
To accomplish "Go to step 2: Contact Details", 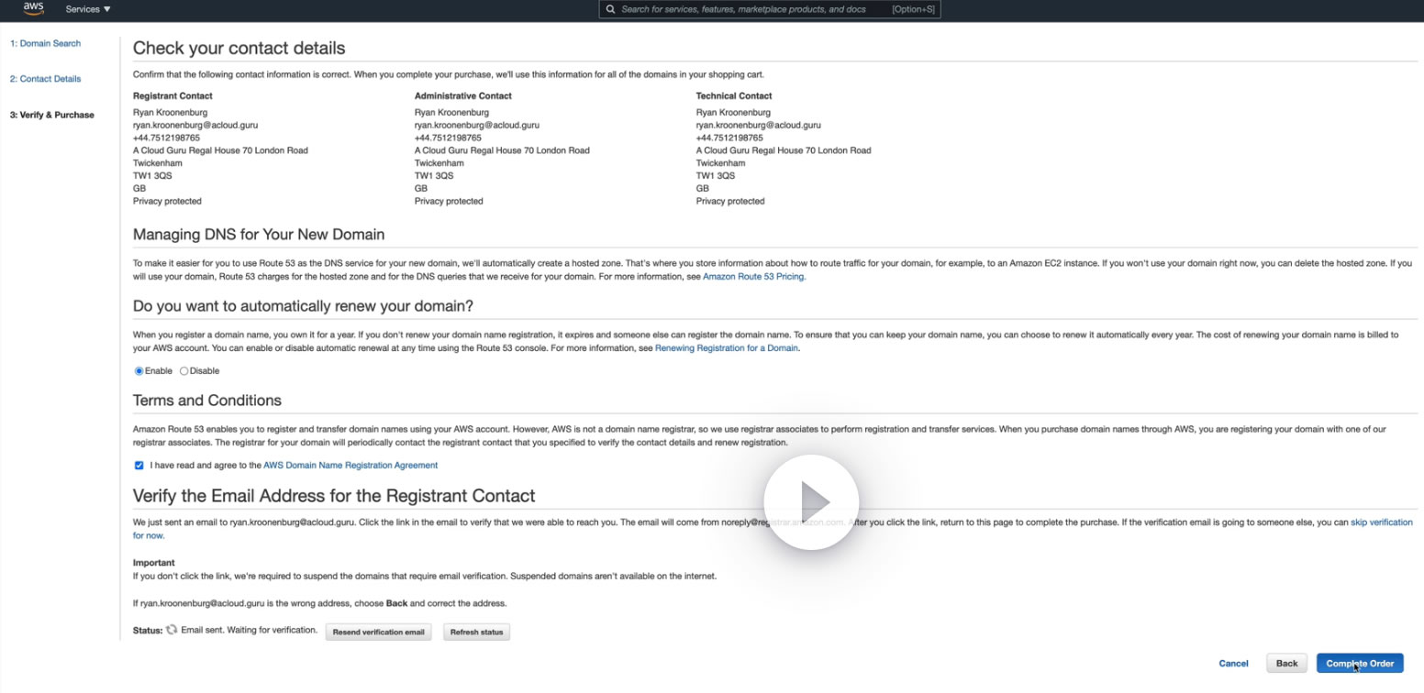I will [x=46, y=79].
